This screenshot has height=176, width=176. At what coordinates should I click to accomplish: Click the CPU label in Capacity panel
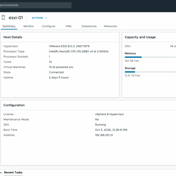[x=128, y=46]
